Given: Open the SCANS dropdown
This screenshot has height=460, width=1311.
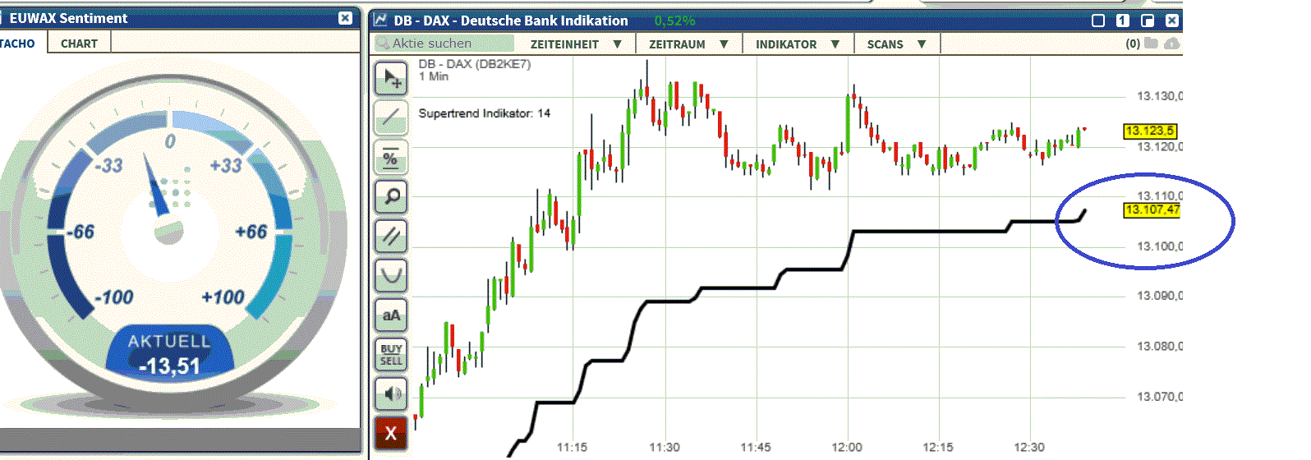Looking at the screenshot, I should 896,44.
